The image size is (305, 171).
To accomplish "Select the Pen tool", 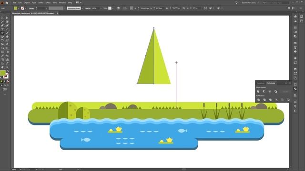I will point(2,25).
